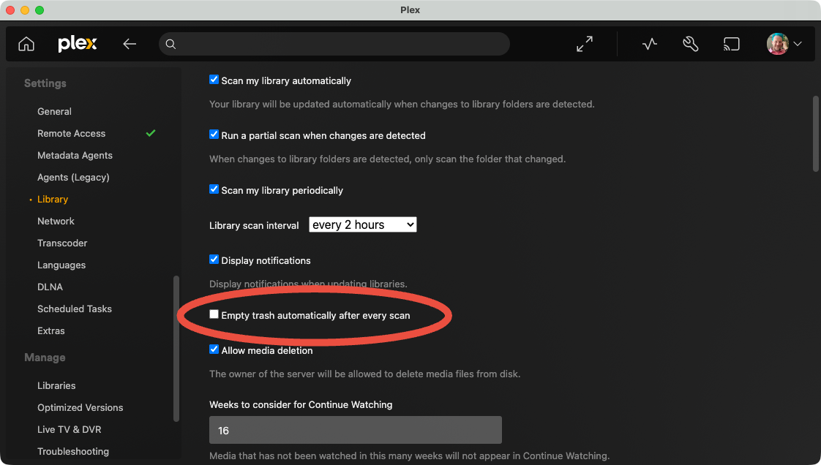The height and width of the screenshot is (465, 821).
Task: Click the Plex logo
Action: click(x=78, y=43)
